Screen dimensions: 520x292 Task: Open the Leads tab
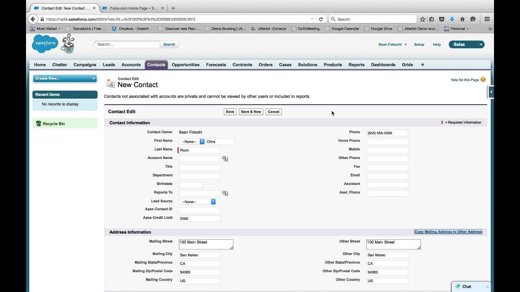pos(109,65)
